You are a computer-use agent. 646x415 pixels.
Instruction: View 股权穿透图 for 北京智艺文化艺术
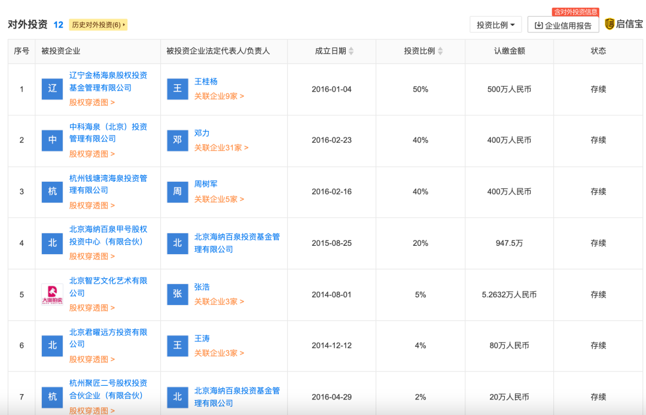coord(92,308)
